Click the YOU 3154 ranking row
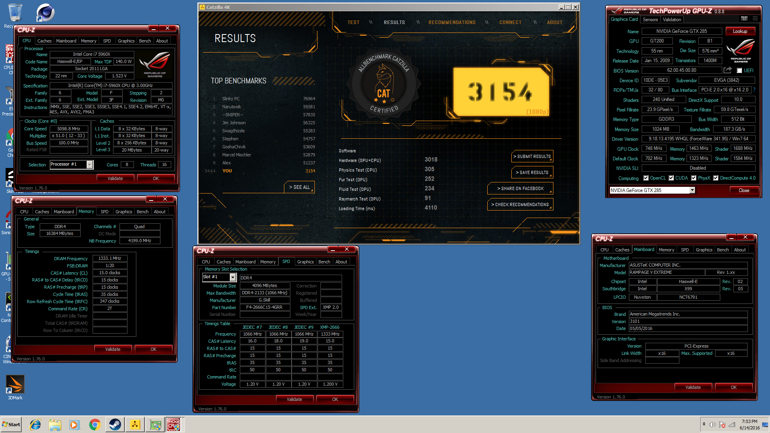Screen dimensions: 770x433 (260, 171)
